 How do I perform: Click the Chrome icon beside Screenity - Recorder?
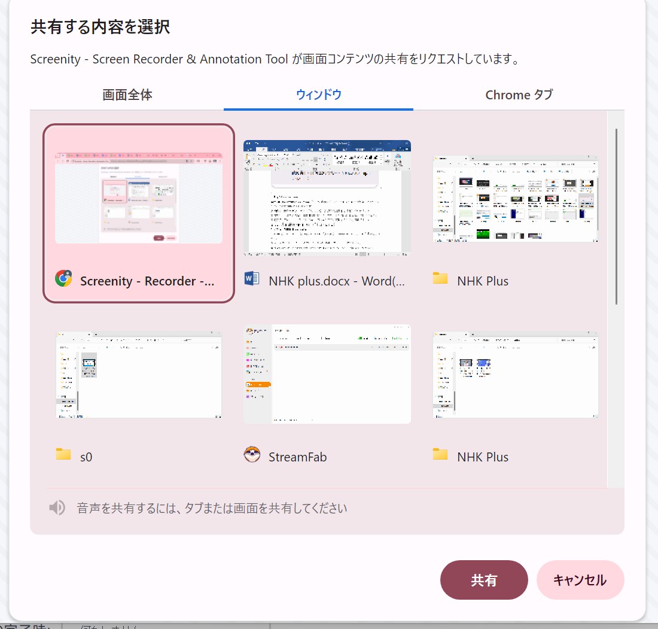click(x=63, y=278)
